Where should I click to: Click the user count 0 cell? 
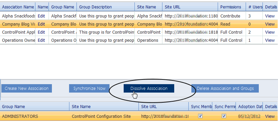(254, 24)
